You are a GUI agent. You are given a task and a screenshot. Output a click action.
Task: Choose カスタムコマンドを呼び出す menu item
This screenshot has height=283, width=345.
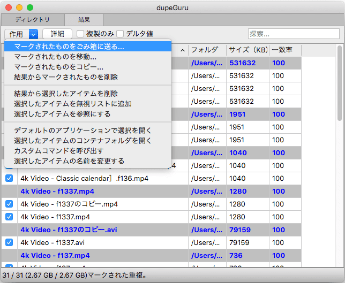pyautogui.click(x=88, y=151)
